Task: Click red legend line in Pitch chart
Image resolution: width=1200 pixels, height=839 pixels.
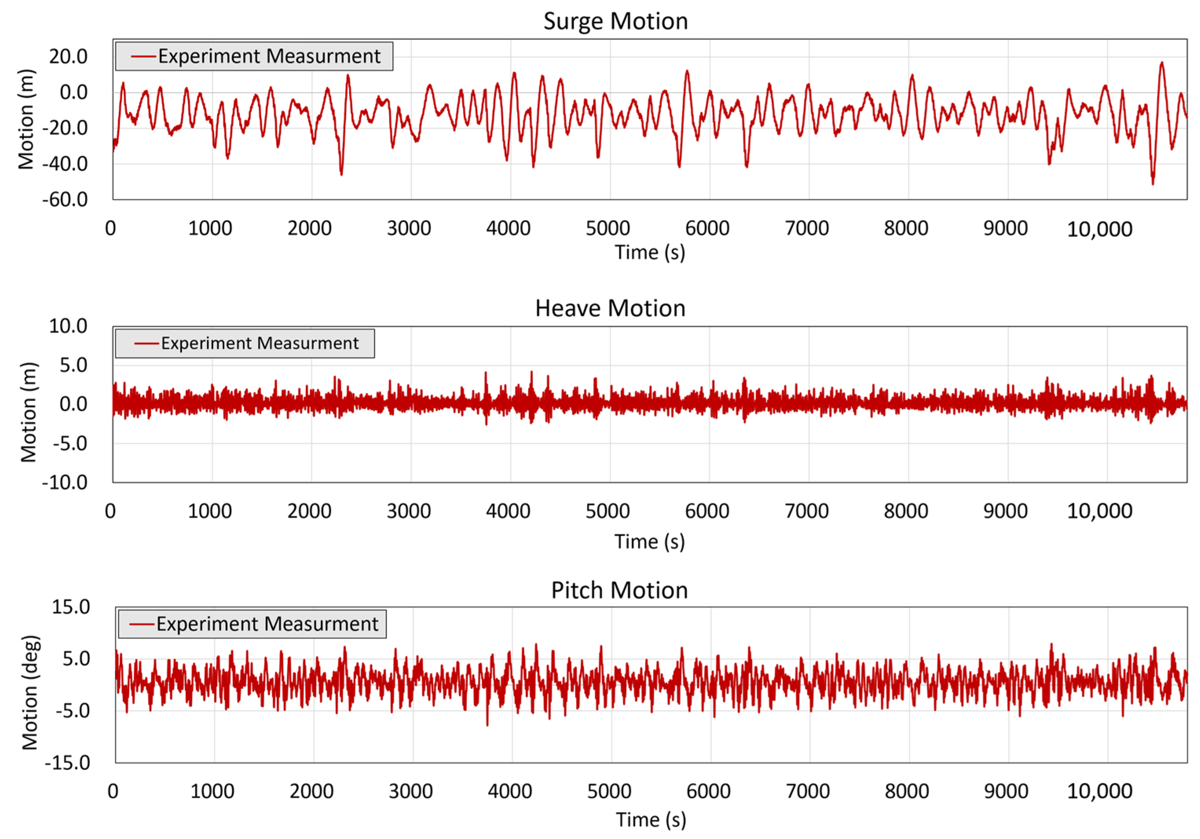Action: [x=142, y=624]
